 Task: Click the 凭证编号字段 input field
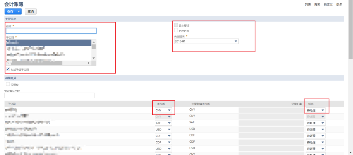[x=49, y=96]
